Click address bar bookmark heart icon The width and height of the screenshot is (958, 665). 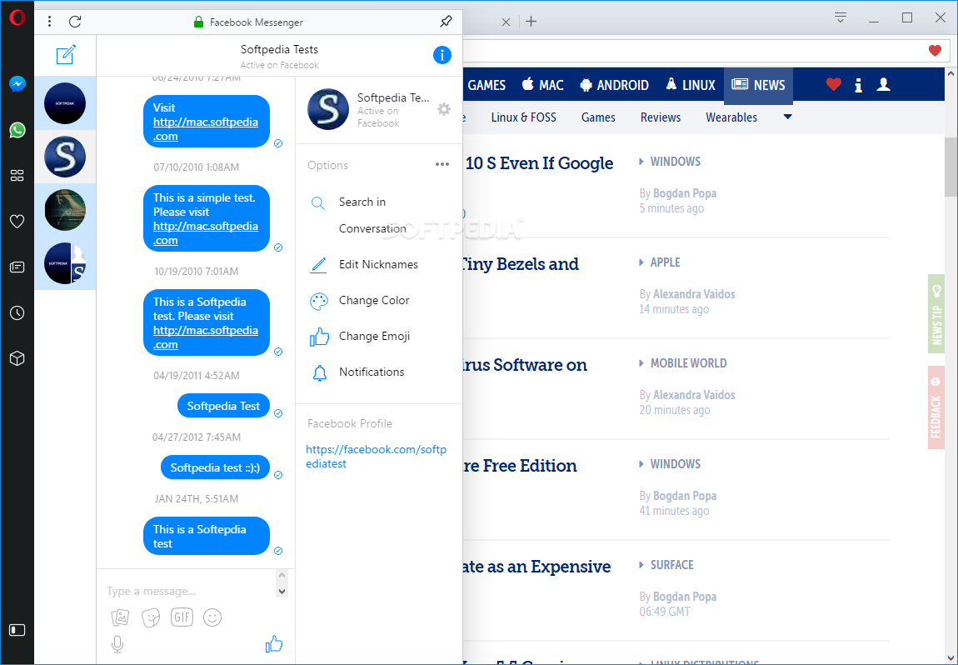pos(935,50)
